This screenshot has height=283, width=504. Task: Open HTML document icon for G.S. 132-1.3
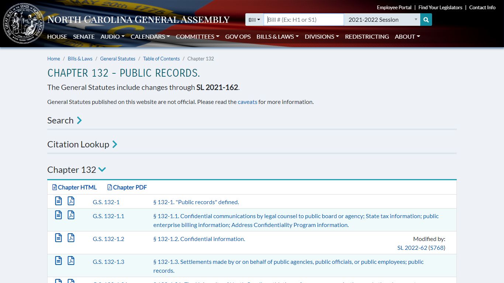tap(58, 261)
